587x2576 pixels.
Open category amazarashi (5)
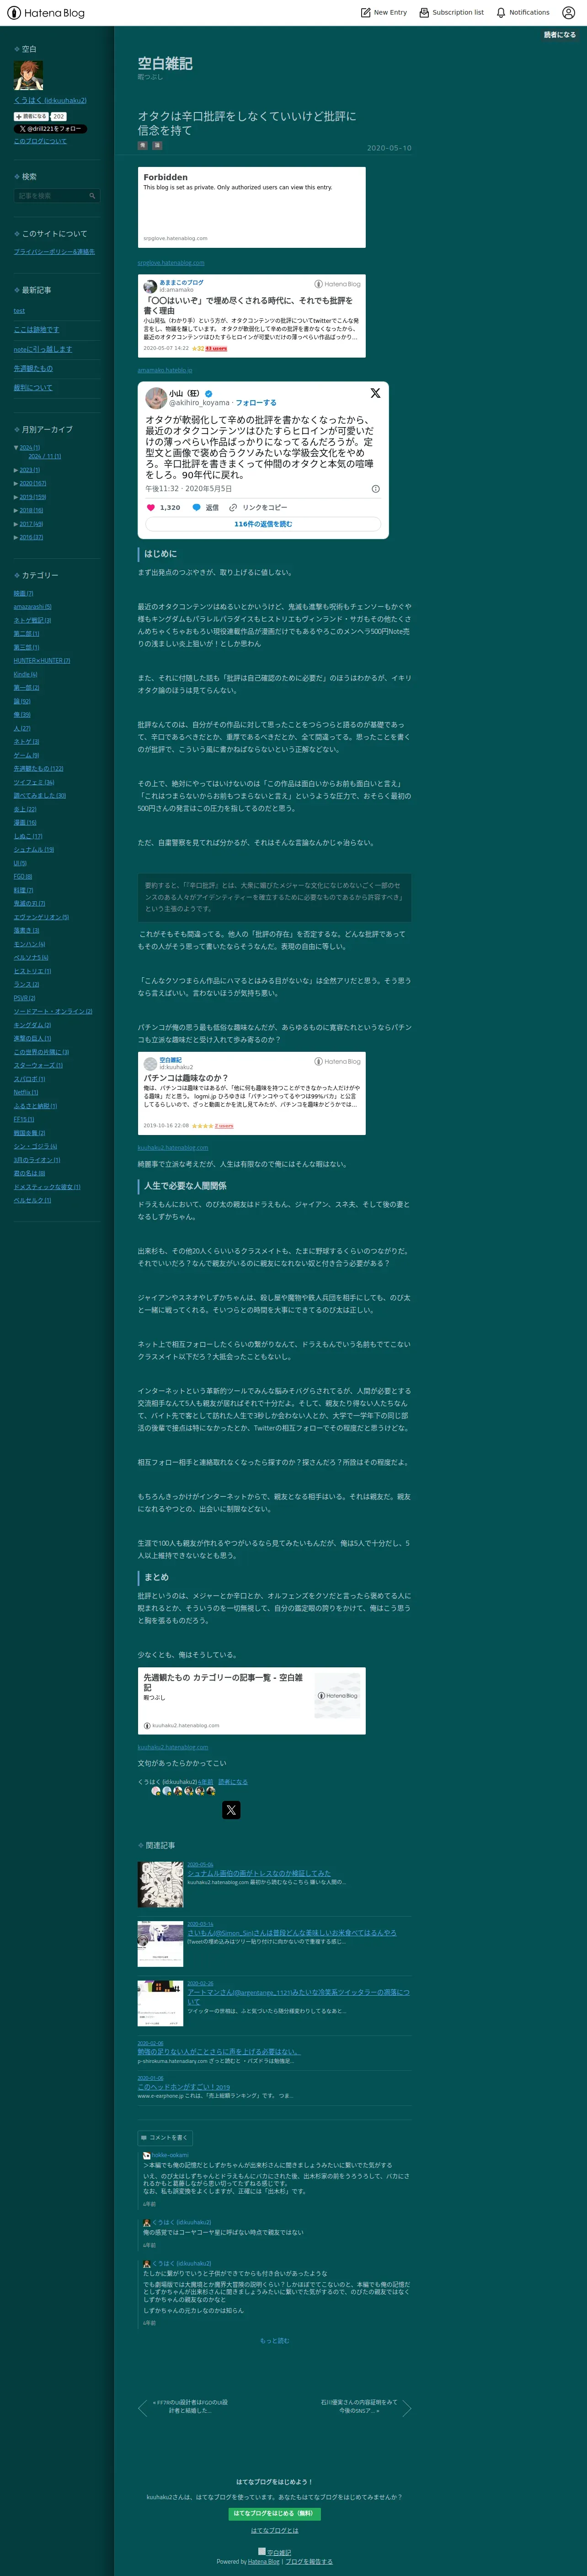[32, 607]
